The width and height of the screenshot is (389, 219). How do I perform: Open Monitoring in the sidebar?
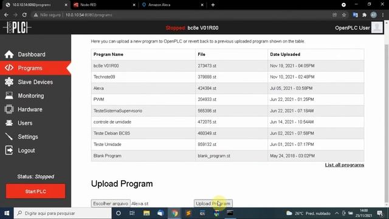[35, 96]
